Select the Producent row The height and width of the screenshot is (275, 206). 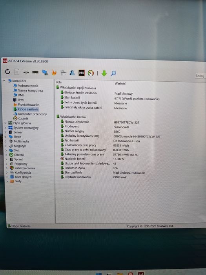click(x=95, y=126)
